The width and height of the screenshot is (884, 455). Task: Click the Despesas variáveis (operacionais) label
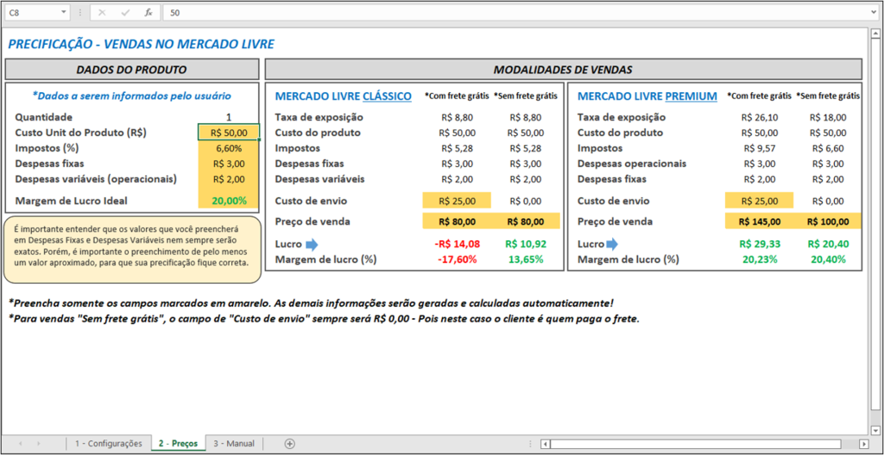coord(97,179)
